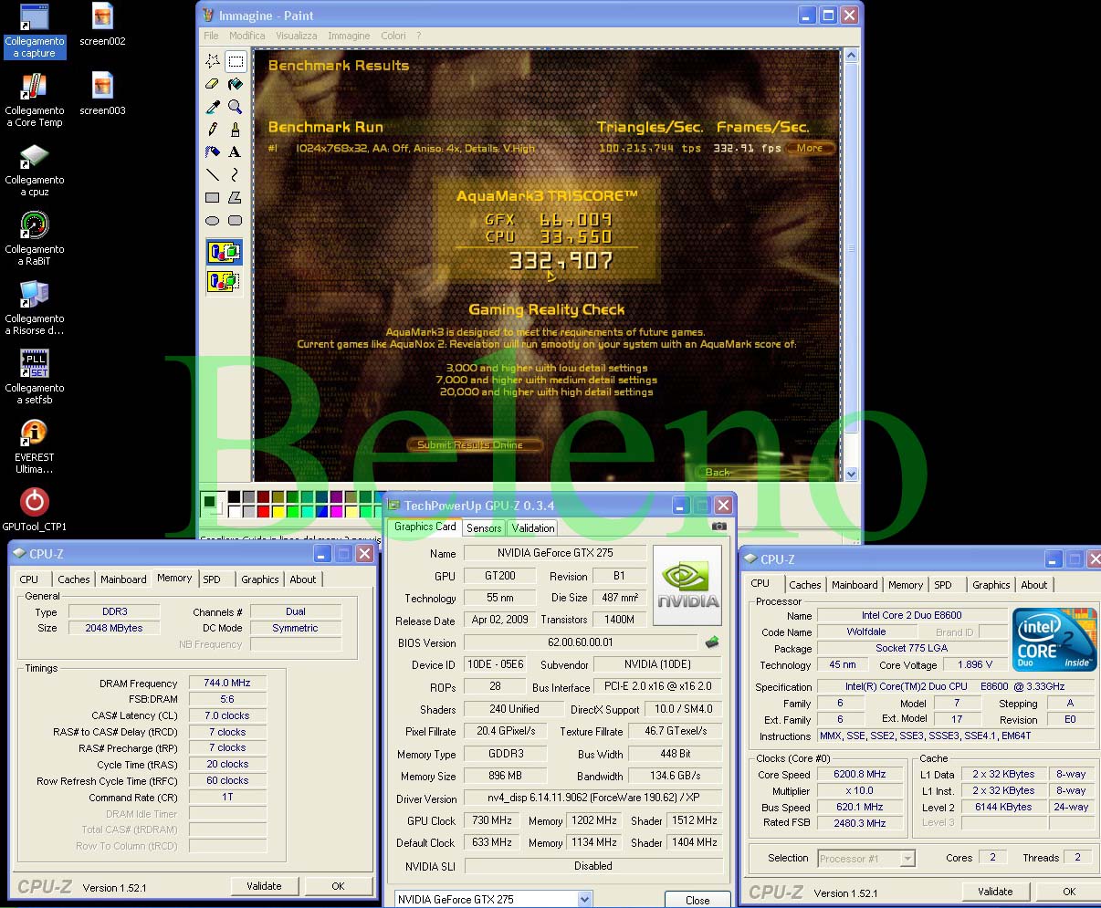Switch to Sensors tab in GPU-Z
1101x908 pixels.
pos(484,528)
